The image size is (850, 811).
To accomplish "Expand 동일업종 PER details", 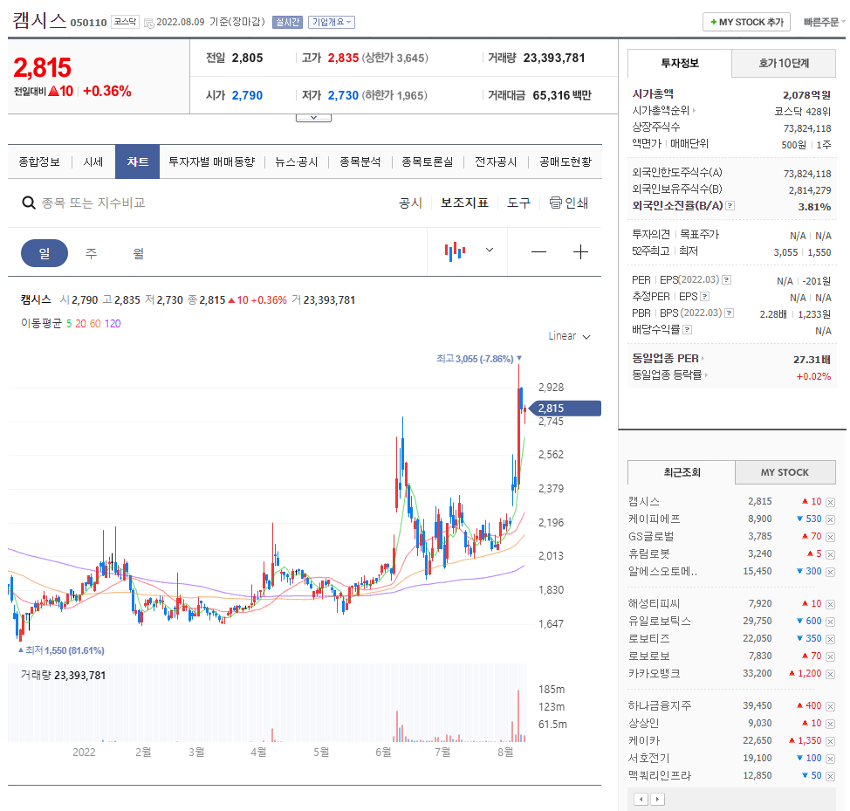I will click(703, 358).
